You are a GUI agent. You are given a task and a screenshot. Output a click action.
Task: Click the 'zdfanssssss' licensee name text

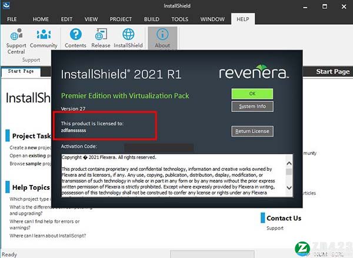coord(74,130)
